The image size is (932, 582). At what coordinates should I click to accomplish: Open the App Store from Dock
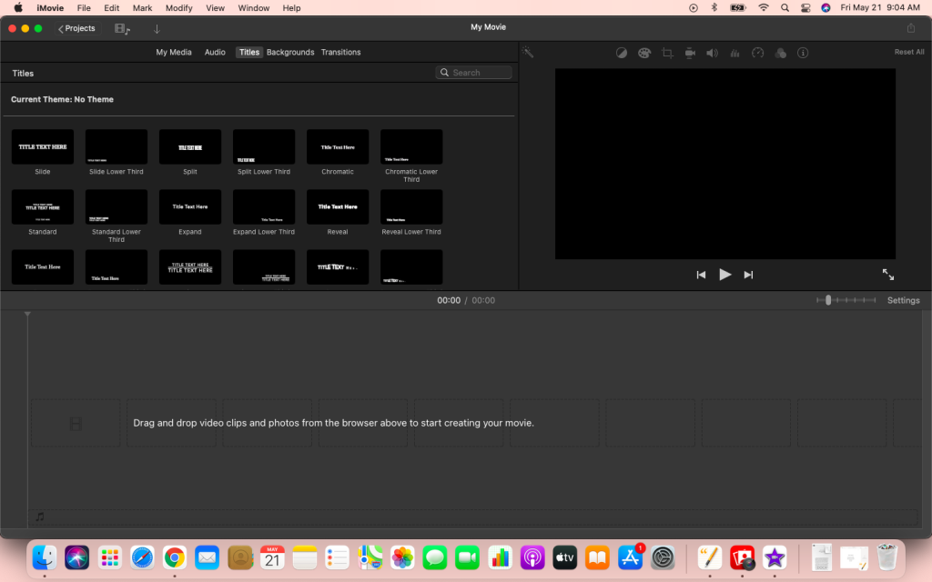click(630, 557)
